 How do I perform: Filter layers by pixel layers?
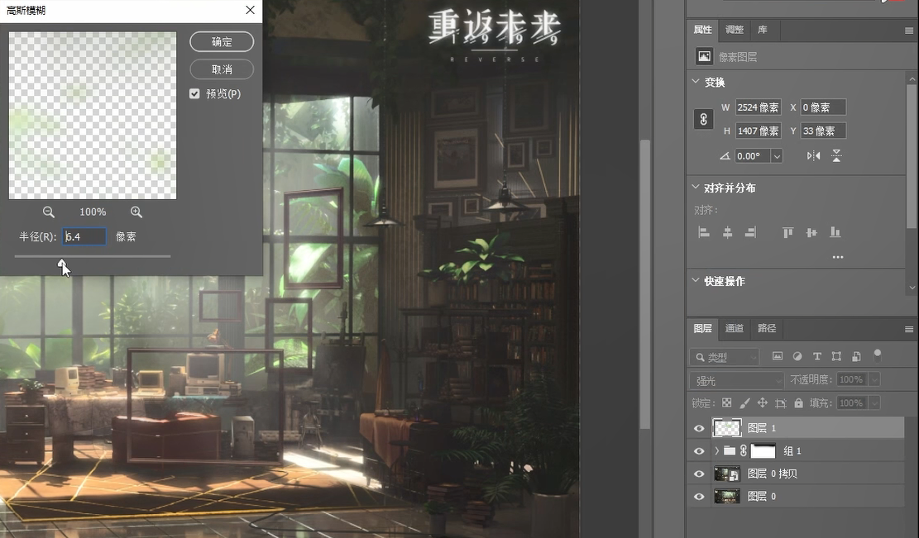tap(778, 356)
